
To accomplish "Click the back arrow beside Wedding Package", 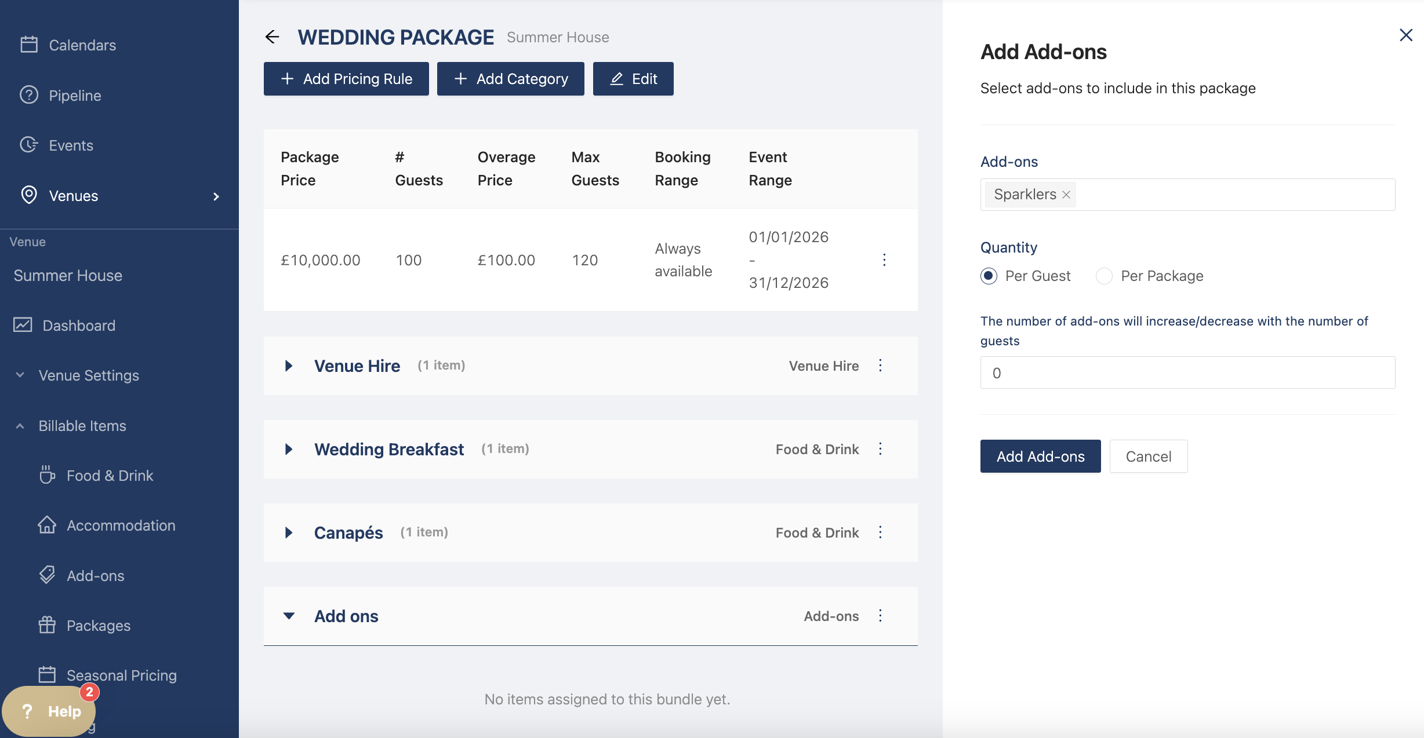I will point(272,37).
